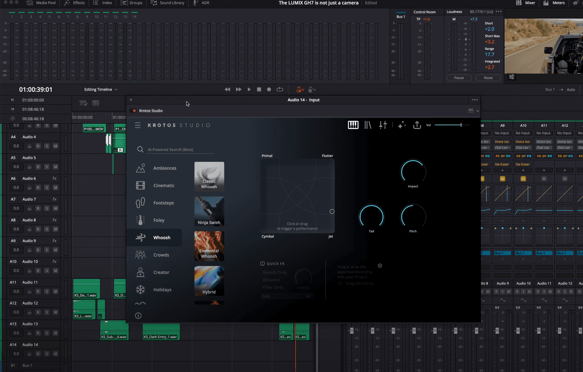Click the Krotos Vol slider handle
Image resolution: width=583 pixels, height=372 pixels.
(x=461, y=125)
